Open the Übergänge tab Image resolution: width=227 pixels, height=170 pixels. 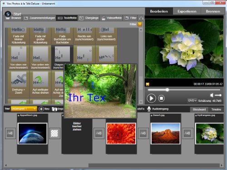coord(89,18)
